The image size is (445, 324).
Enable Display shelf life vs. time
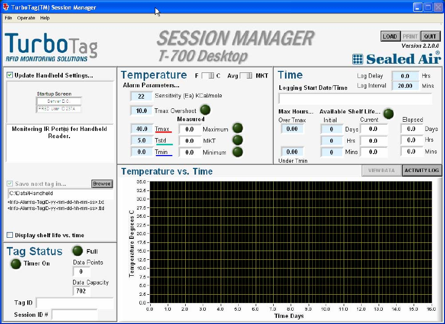pyautogui.click(x=10, y=235)
